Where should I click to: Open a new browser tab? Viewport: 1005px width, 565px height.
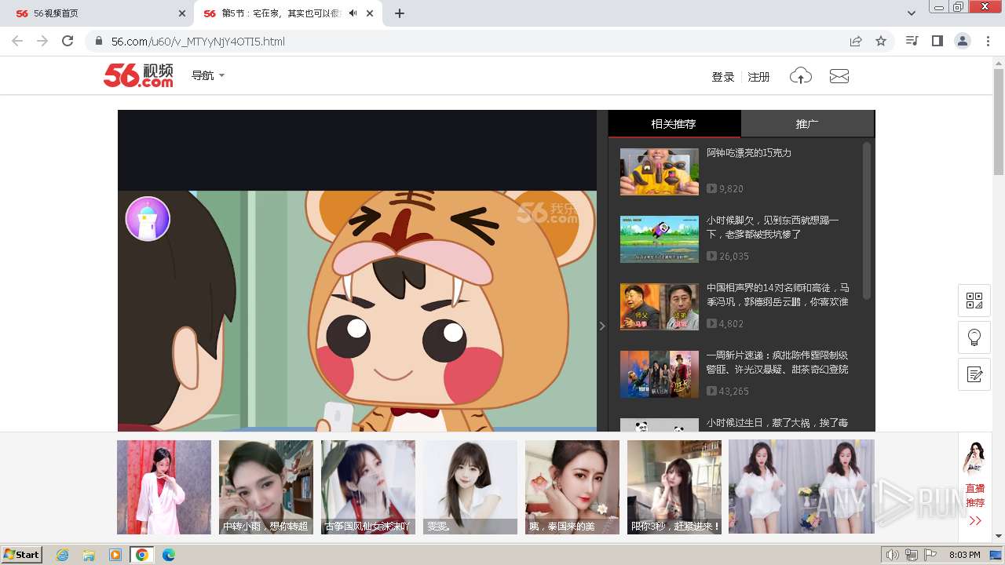point(400,13)
